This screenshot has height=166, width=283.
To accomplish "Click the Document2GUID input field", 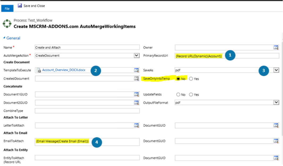I will 84,103.
